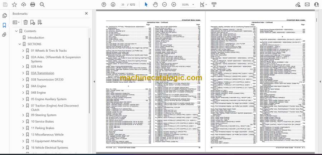Select 13 Miscellaneous Vehicle bookmark
Viewport: 322px width, 155px height.
47,135
